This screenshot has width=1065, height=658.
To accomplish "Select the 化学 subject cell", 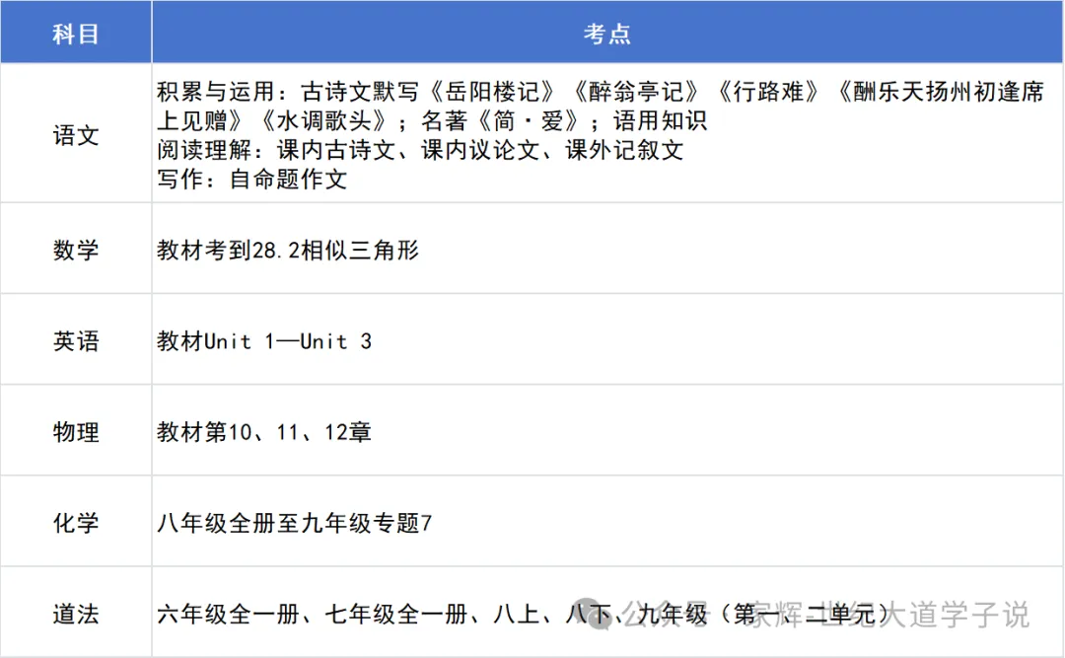I will (76, 522).
